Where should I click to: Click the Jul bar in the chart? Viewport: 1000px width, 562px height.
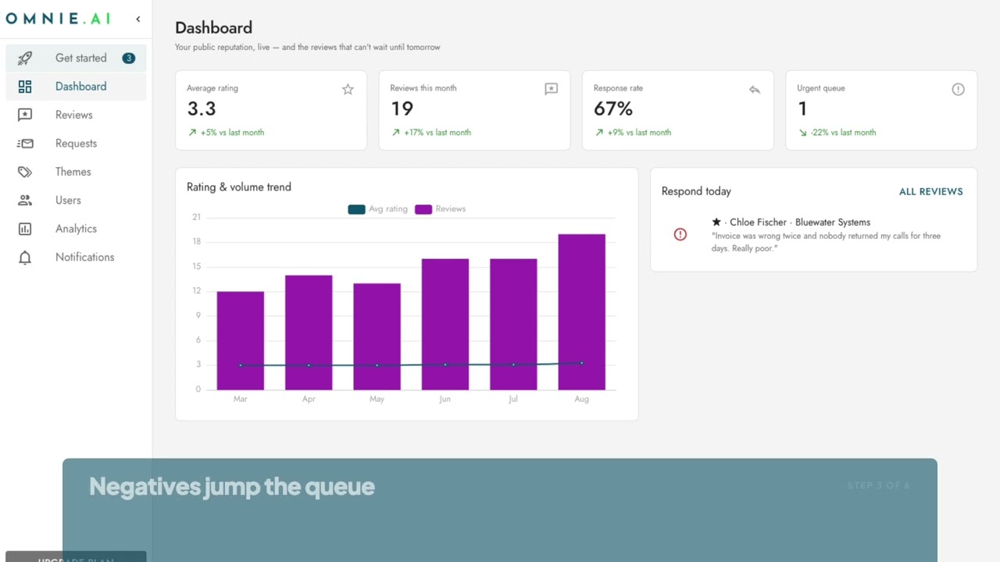[x=513, y=324]
